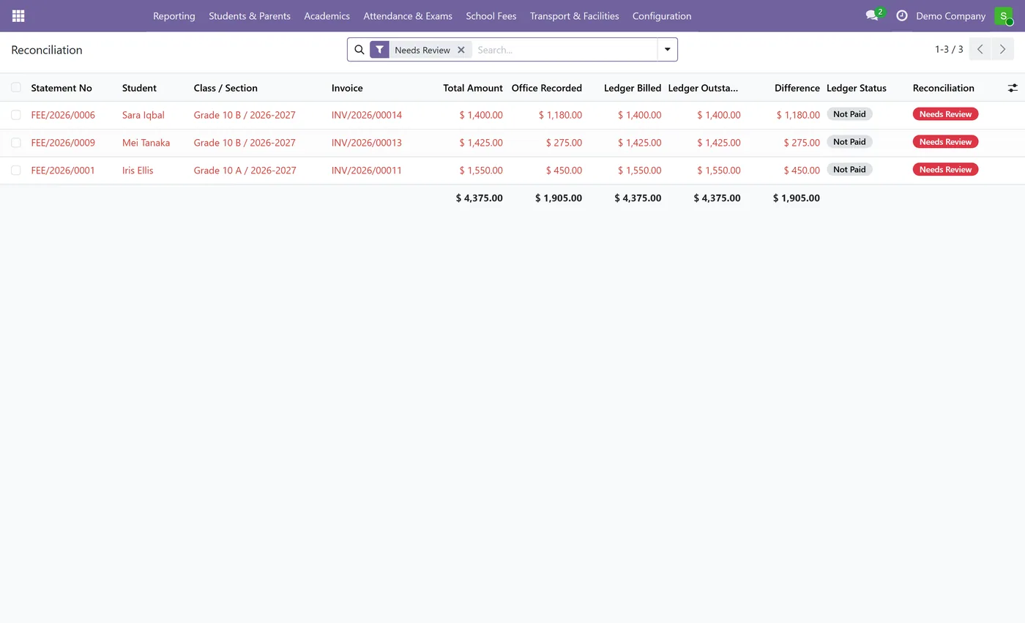The image size is (1025, 623).
Task: Open the apps grid home menu
Action: coord(18,15)
